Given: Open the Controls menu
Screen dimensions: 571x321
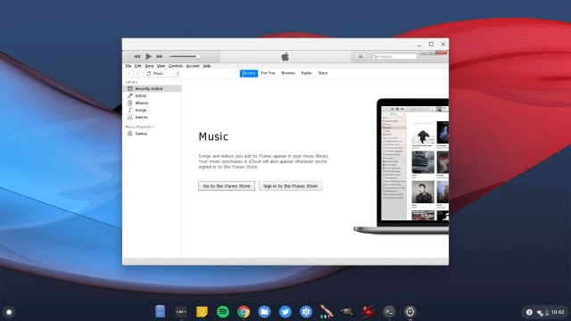Looking at the screenshot, I should (x=176, y=66).
